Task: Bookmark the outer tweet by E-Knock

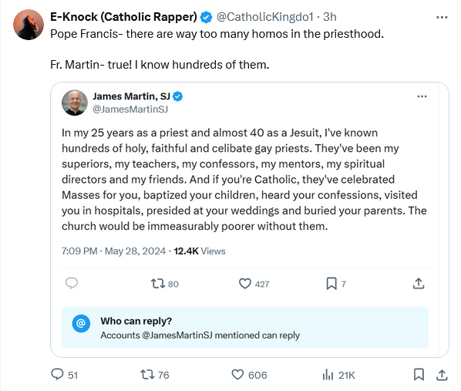Action: 419,375
